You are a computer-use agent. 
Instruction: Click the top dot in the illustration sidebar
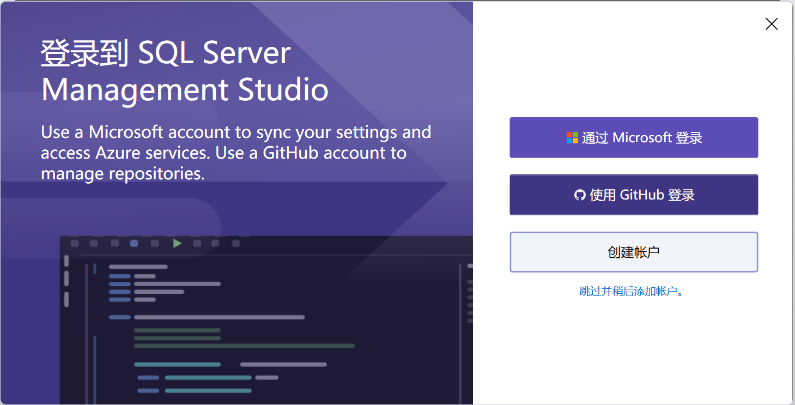pos(66,261)
